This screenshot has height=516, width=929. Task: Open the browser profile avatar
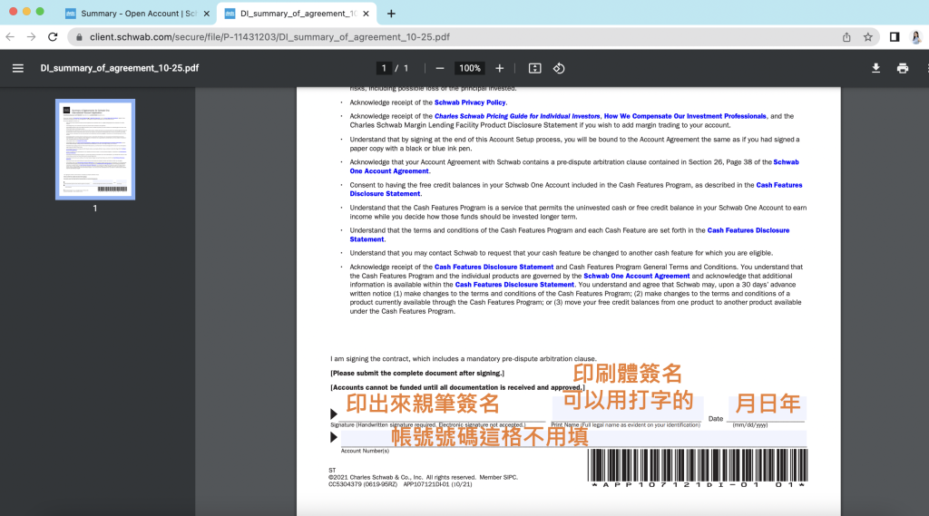[916, 37]
